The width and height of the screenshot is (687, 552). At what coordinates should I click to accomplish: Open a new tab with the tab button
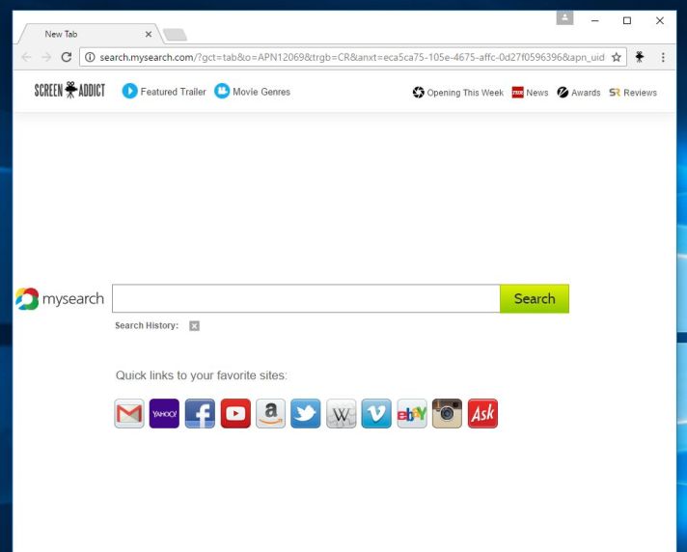point(175,35)
